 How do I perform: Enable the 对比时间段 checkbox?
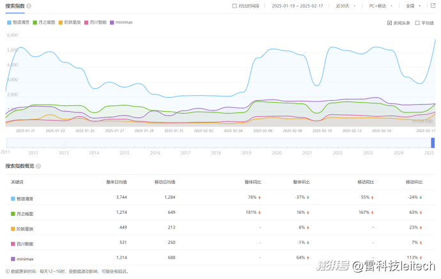(235, 6)
